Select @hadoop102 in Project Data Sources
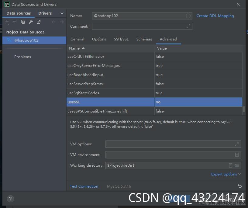 (x=34, y=40)
